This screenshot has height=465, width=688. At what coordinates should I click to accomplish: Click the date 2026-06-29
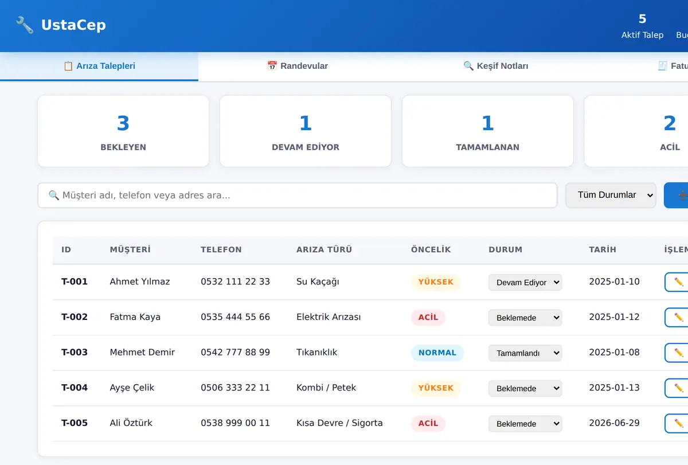click(614, 423)
